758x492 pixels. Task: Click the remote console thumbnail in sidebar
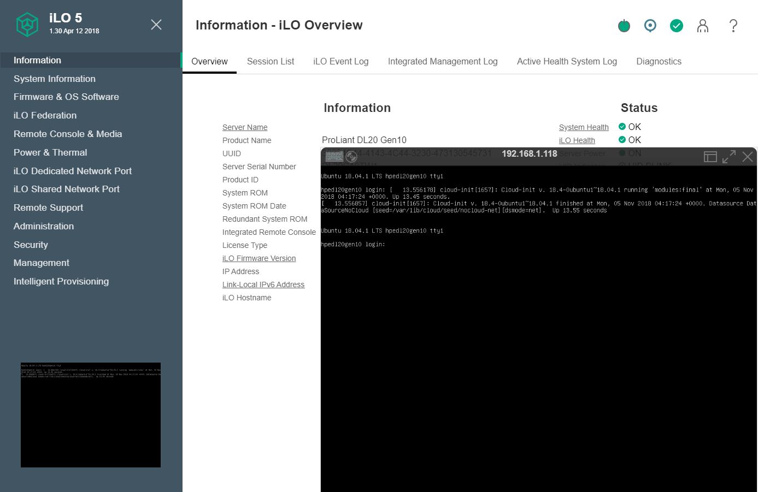coord(91,414)
